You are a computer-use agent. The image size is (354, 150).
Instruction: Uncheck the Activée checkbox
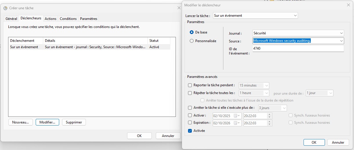pyautogui.click(x=190, y=131)
